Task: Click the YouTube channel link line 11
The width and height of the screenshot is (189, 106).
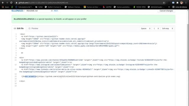Action: [93, 61]
